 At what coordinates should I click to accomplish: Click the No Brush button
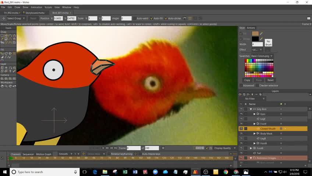click(269, 43)
